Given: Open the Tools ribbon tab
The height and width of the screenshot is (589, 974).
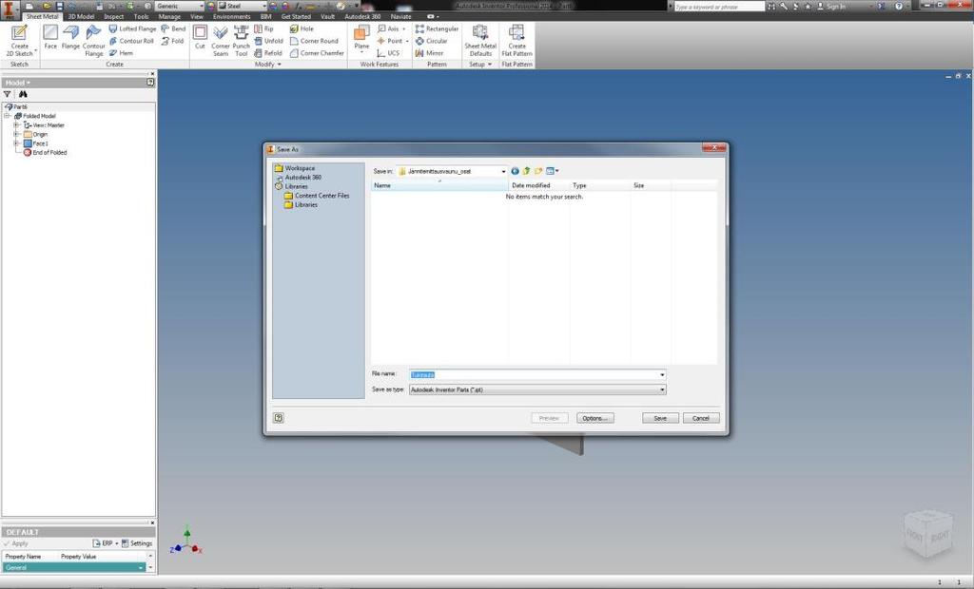Looking at the screenshot, I should (x=141, y=17).
